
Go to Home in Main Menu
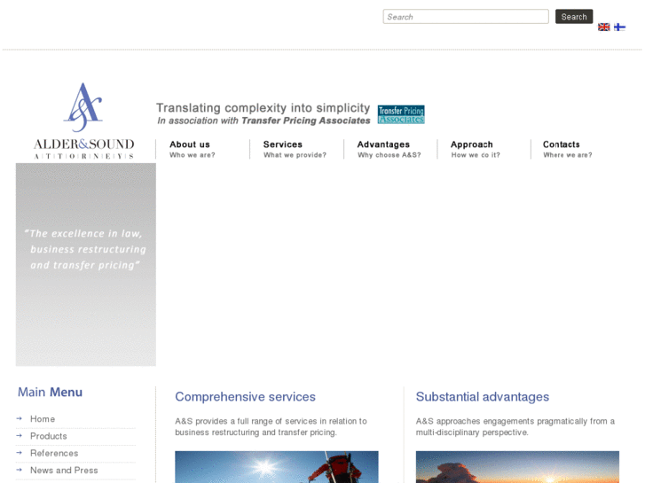click(x=43, y=419)
